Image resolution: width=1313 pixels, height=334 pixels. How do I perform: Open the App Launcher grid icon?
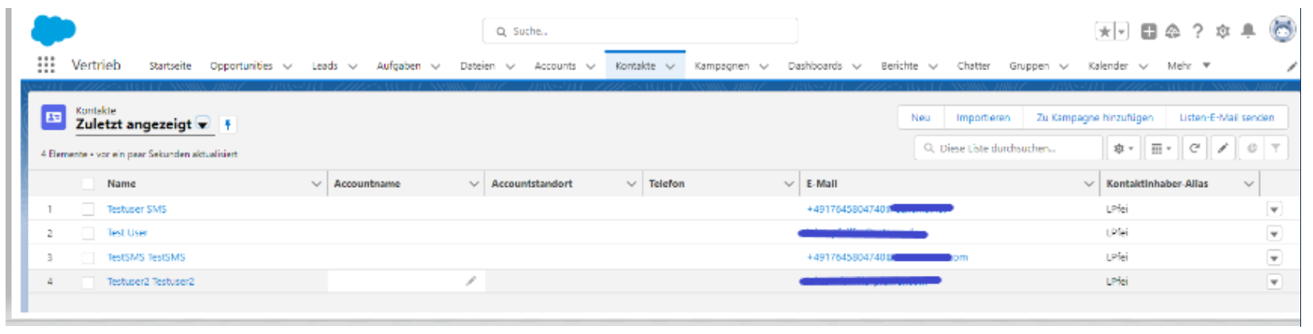pos(46,65)
